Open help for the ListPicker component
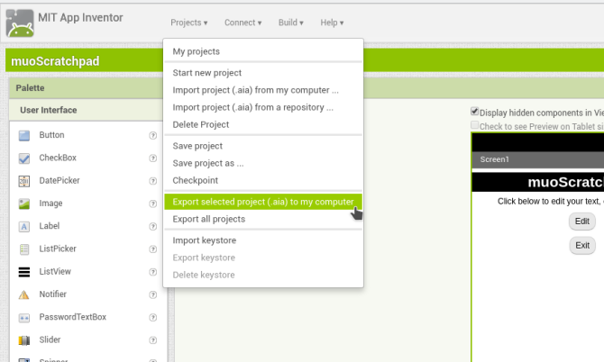604x362 pixels. point(153,249)
